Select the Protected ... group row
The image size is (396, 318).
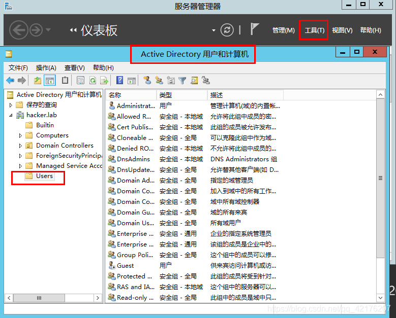pyautogui.click(x=195, y=276)
